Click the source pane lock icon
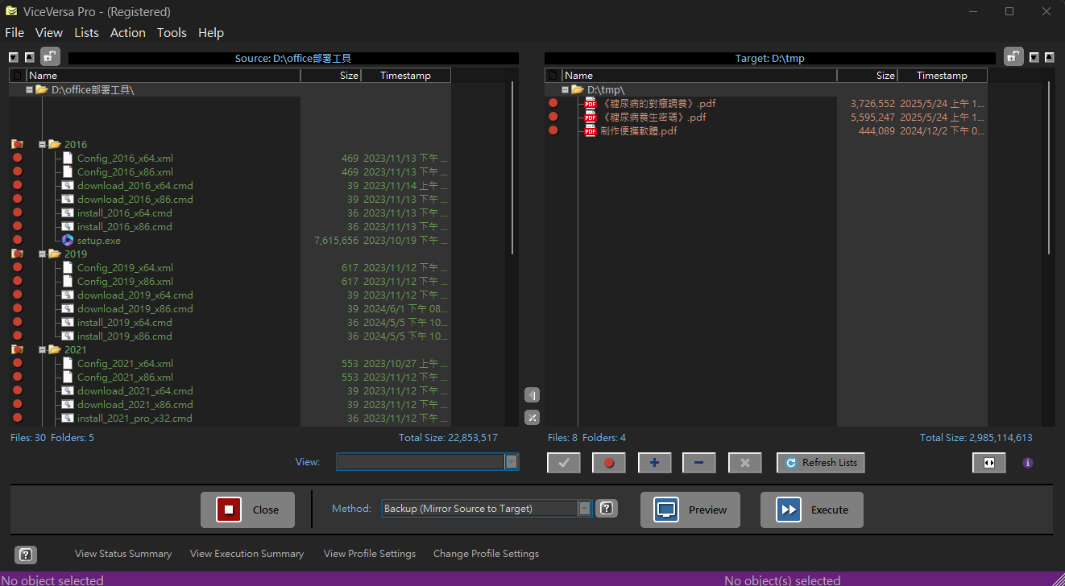This screenshot has height=586, width=1065. (x=50, y=57)
